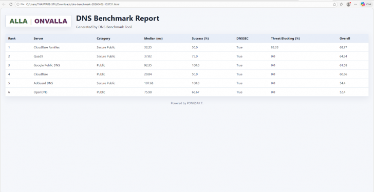This screenshot has height=192, width=374.
Task: Click the Threat Blocking (%) column header
Action: [285, 39]
